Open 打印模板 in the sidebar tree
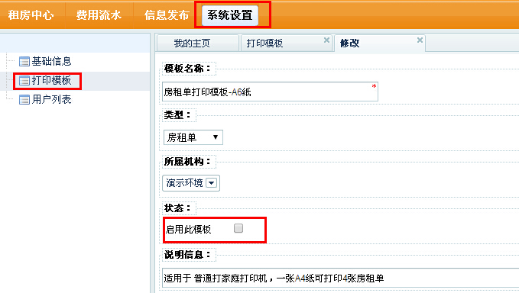This screenshot has width=519, height=293. click(51, 81)
